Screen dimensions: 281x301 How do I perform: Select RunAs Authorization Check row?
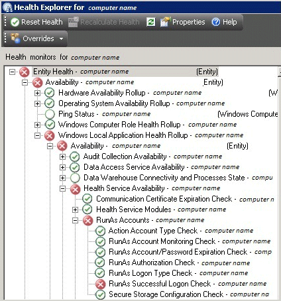pos(180,263)
